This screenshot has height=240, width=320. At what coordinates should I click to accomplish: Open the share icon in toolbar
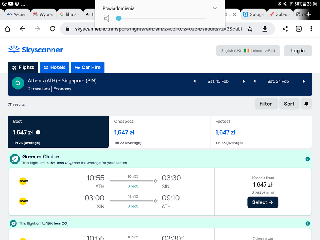(285, 29)
